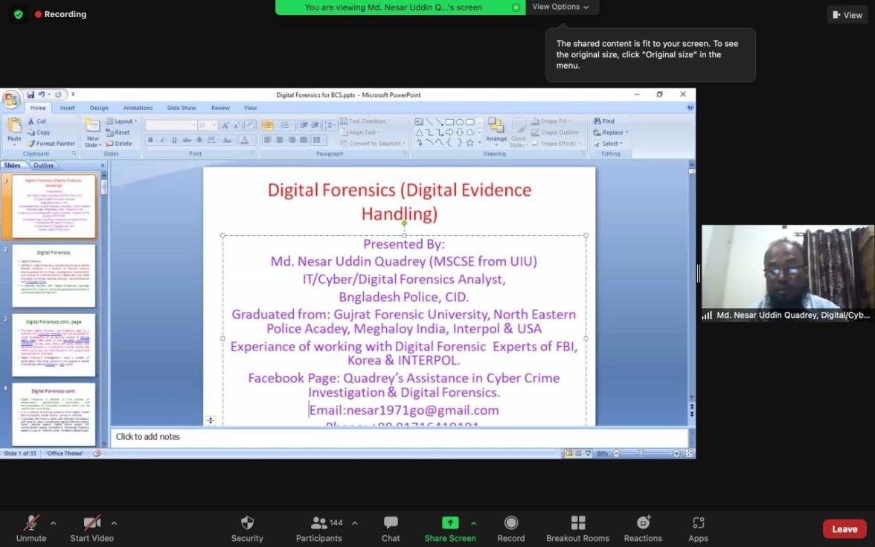Open the Participants panel showing 144
The height and width of the screenshot is (547, 875).
(x=319, y=528)
